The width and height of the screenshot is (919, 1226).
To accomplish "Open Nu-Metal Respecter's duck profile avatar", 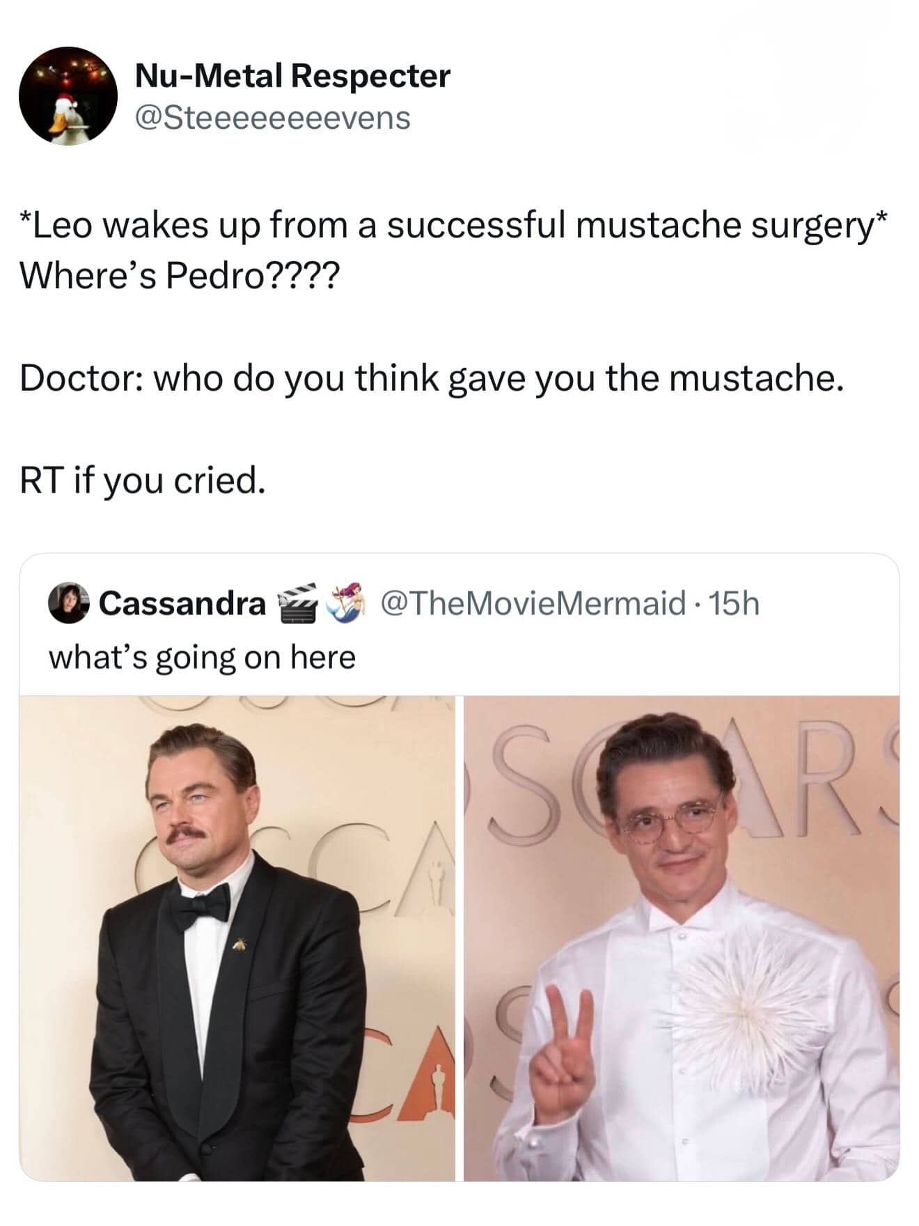I will pyautogui.click(x=68, y=95).
